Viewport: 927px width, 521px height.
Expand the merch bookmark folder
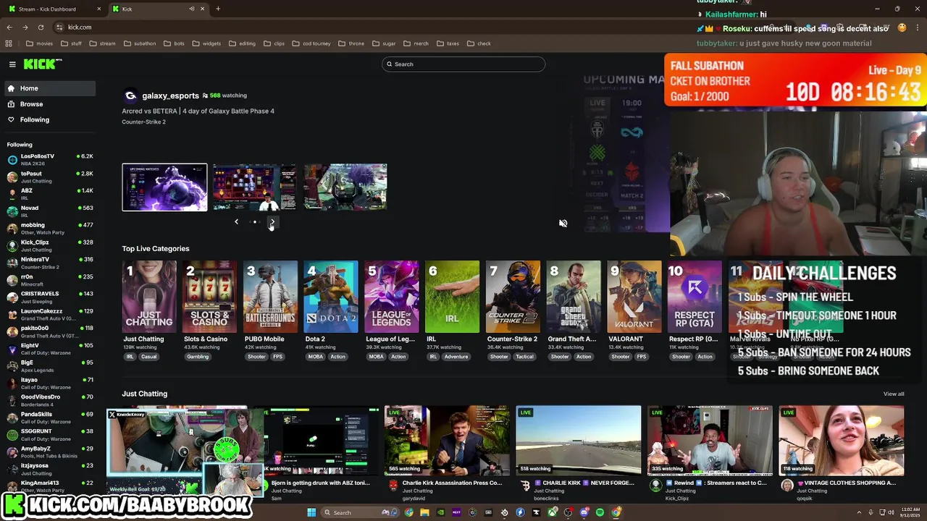click(x=416, y=43)
